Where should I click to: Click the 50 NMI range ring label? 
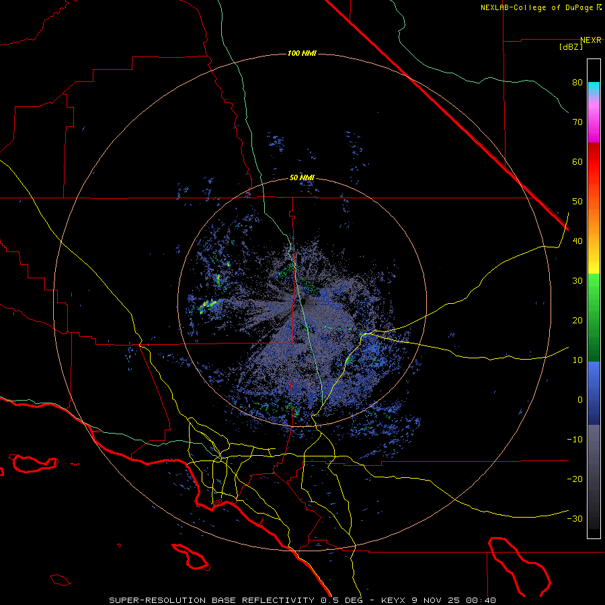pos(302,178)
